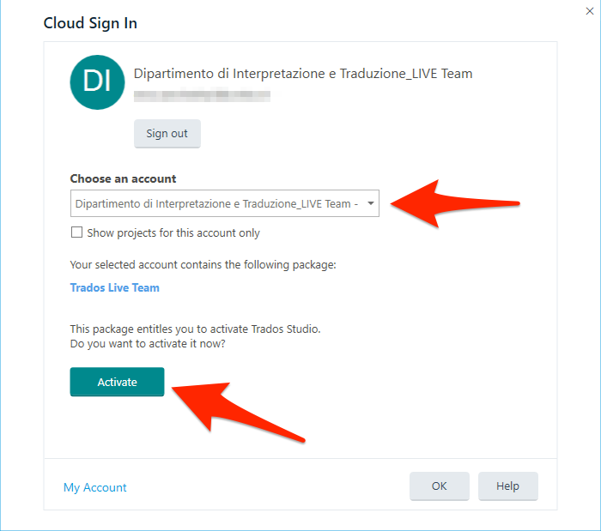Activate Trados Studio with the Activate button
The width and height of the screenshot is (601, 531).
pos(117,382)
